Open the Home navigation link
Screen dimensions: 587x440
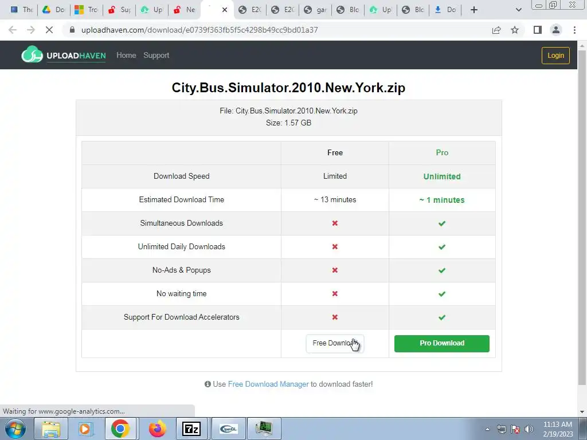pos(126,56)
